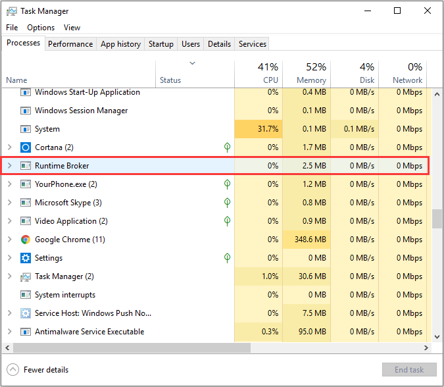Click the 95.0 MB Antimalware memory value
Screen dimensions: 444x387
pos(312,332)
